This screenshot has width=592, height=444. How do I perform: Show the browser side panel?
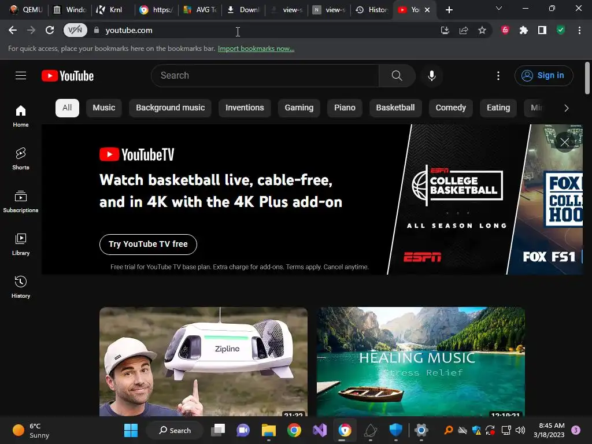coord(542,30)
